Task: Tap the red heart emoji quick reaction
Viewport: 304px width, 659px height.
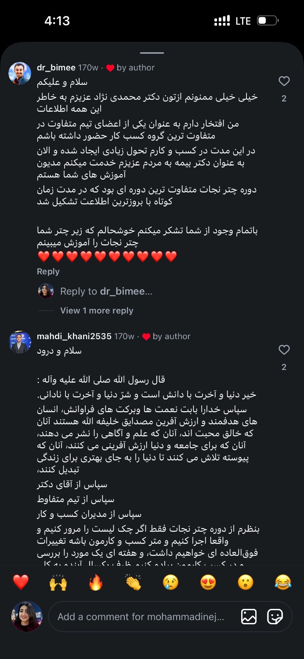Action: coord(21,582)
